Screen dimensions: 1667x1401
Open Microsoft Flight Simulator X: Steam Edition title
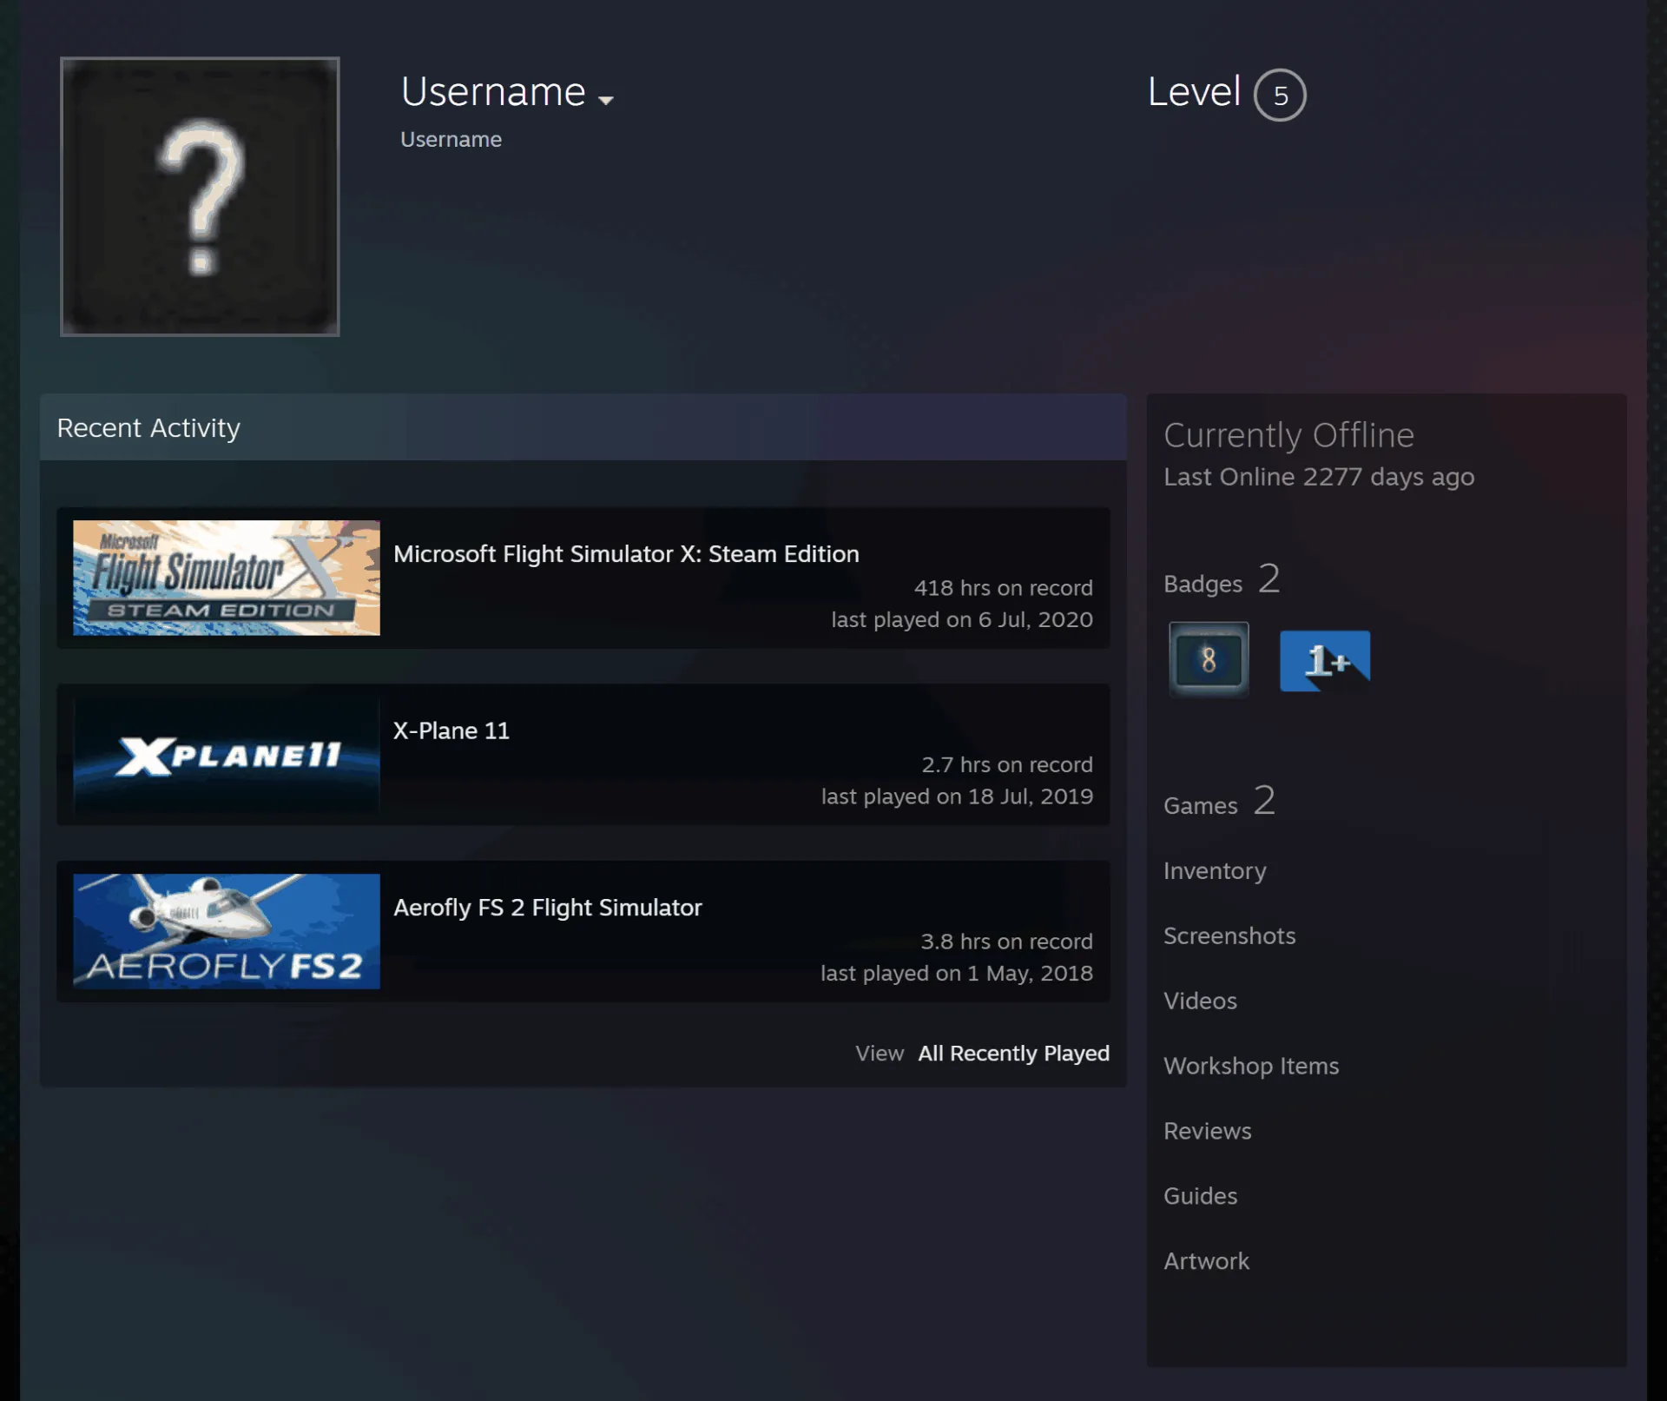coord(626,554)
